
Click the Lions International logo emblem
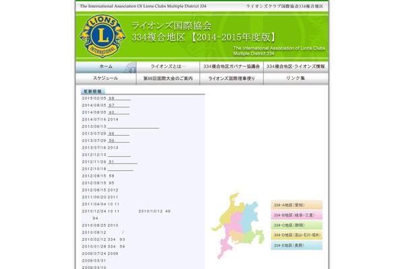tap(102, 36)
